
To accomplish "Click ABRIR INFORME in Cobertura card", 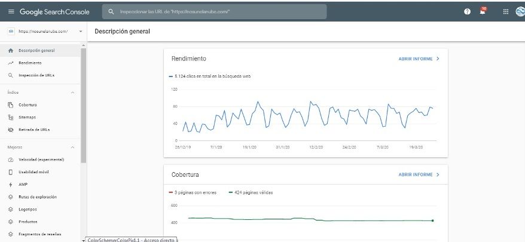I will (416, 174).
